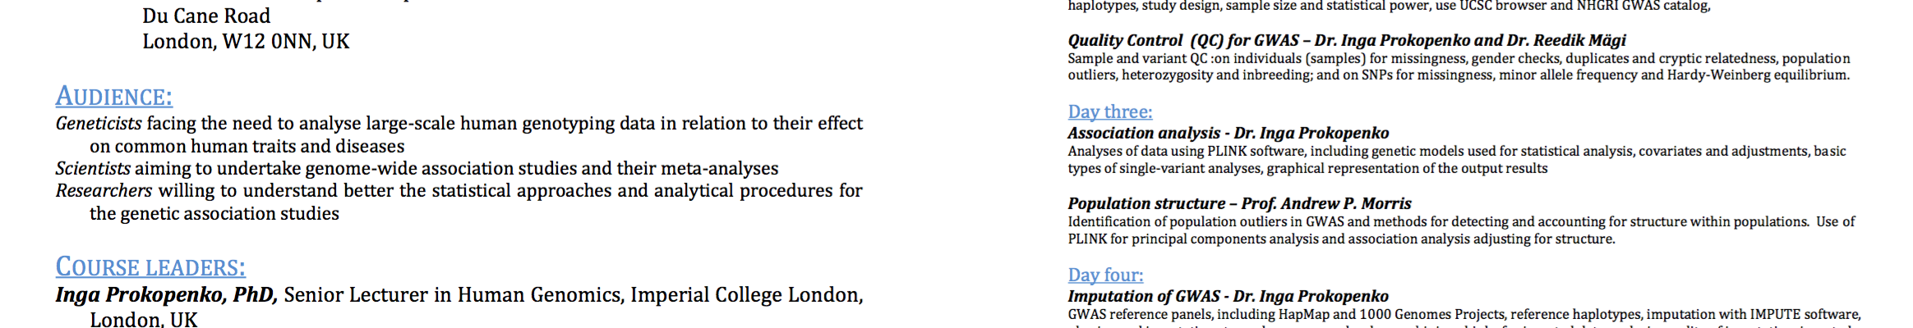Click the London, W12 0NN, UK line

(x=246, y=41)
